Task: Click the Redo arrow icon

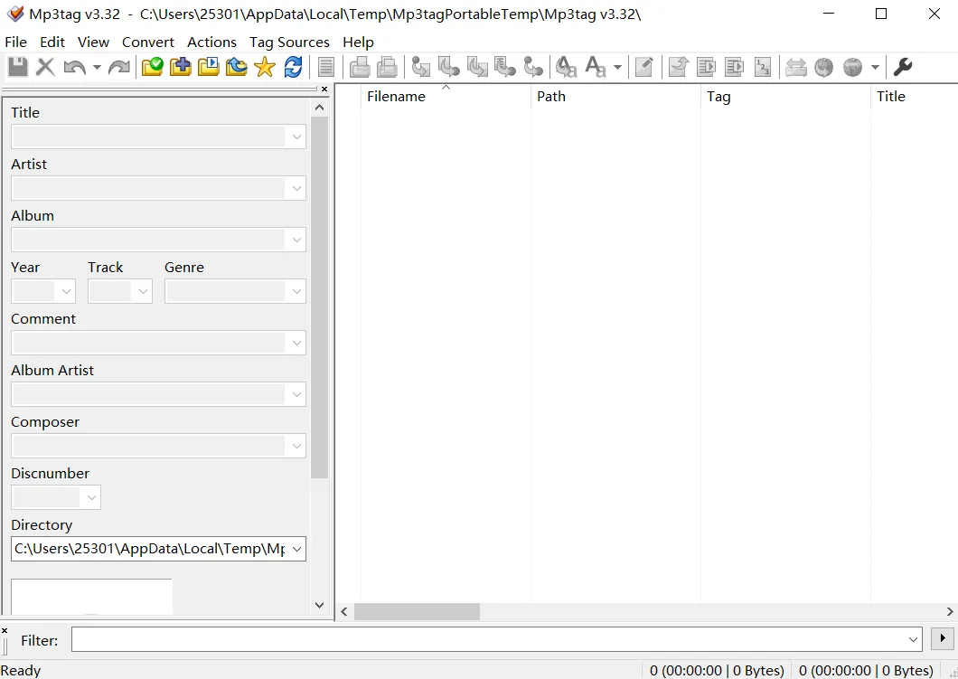Action: 119,67
